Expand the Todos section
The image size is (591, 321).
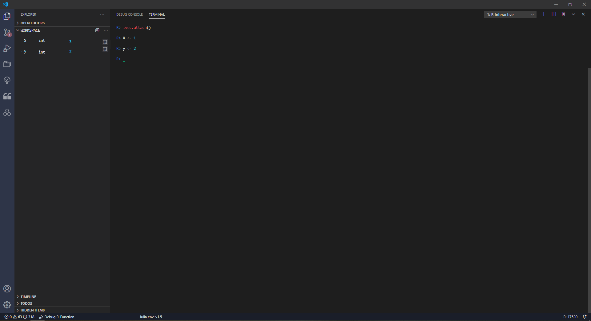[62, 303]
